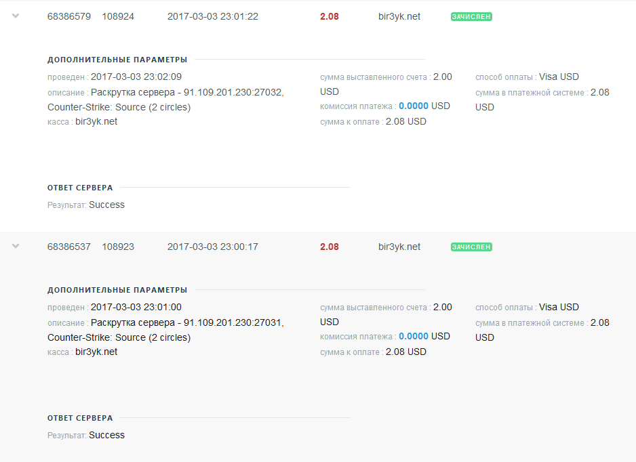This screenshot has width=636, height=462.
Task: Click the red 2.08 amount at 23:00:17
Action: [x=330, y=247]
